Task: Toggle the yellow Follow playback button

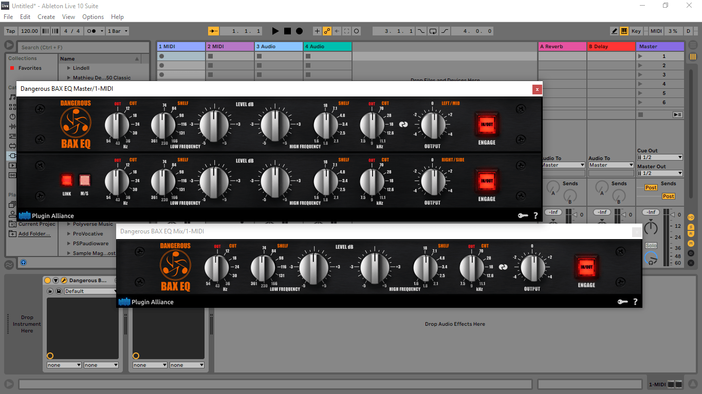Action: (x=214, y=31)
